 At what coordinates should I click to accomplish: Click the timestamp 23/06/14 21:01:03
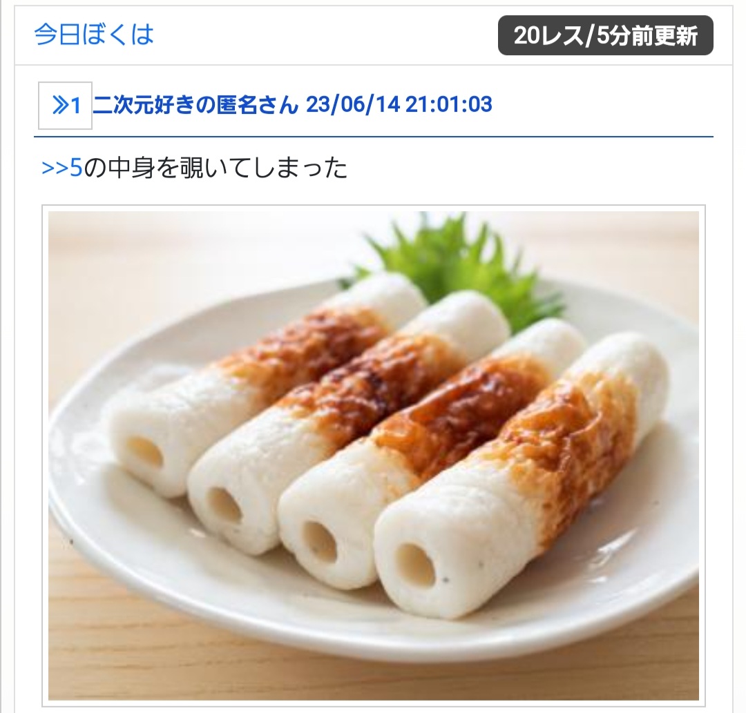point(399,105)
